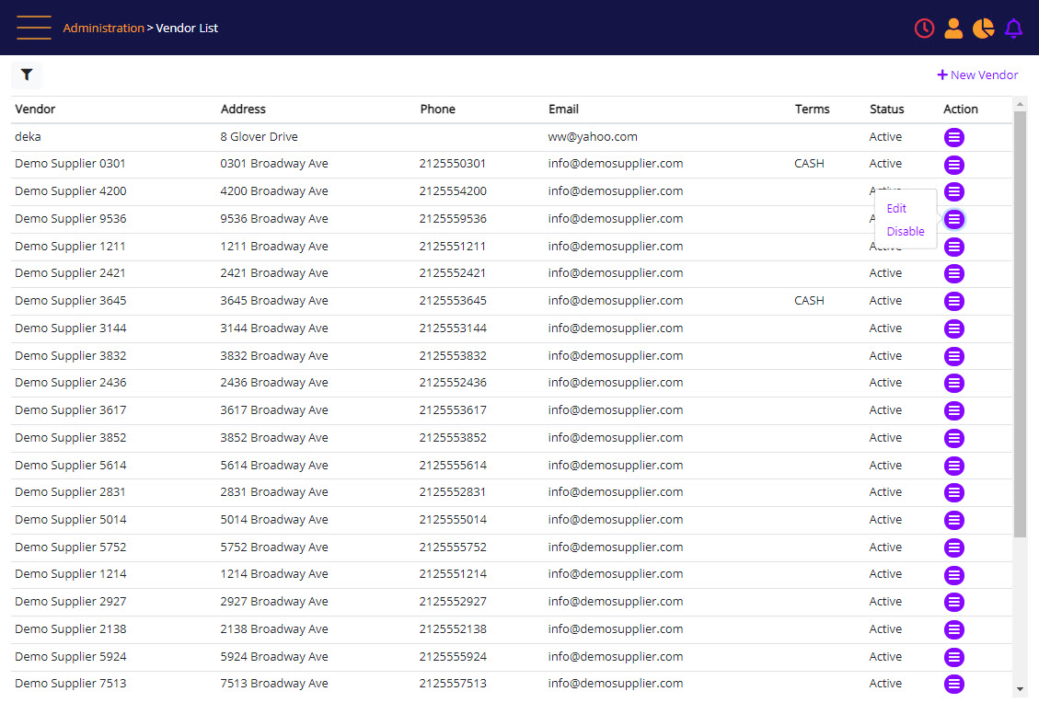Click the vertical scrollbar thumb

tap(1020, 323)
